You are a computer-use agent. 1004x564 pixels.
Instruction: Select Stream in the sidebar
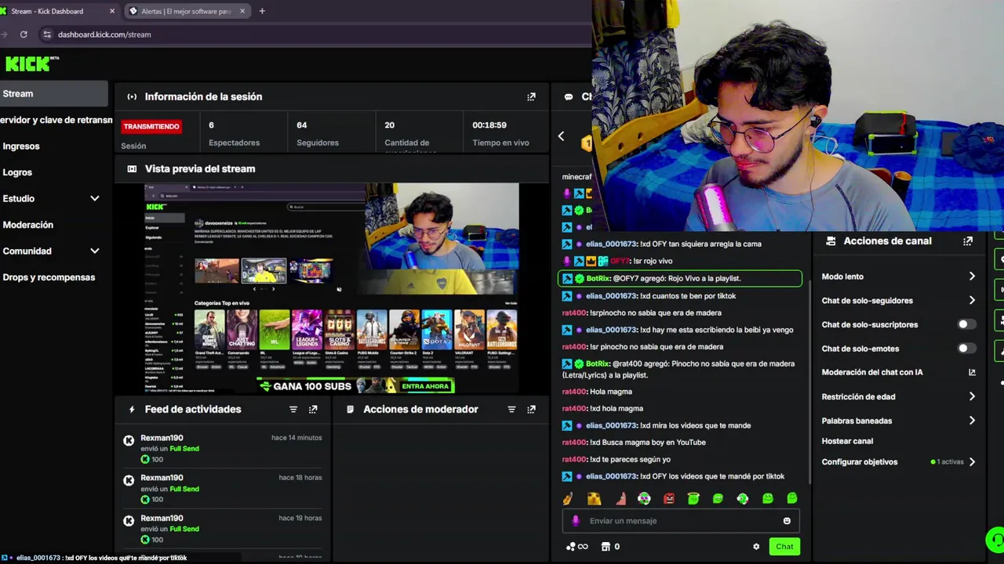[53, 94]
